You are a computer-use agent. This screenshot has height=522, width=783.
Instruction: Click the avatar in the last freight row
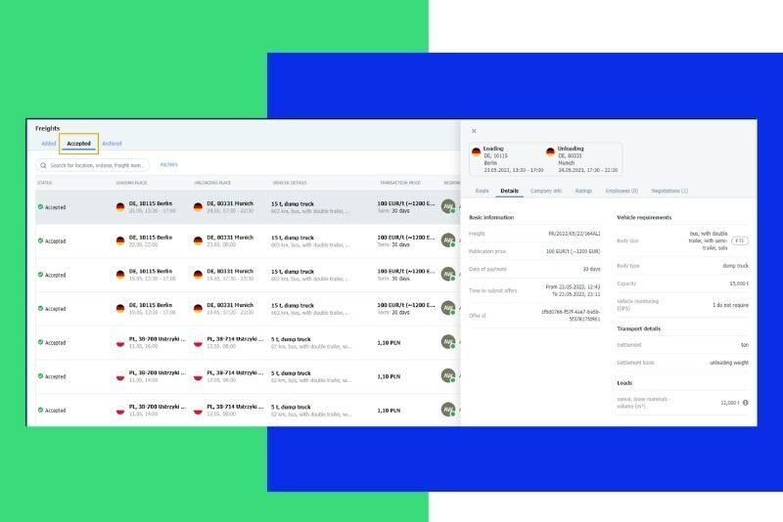click(x=448, y=411)
